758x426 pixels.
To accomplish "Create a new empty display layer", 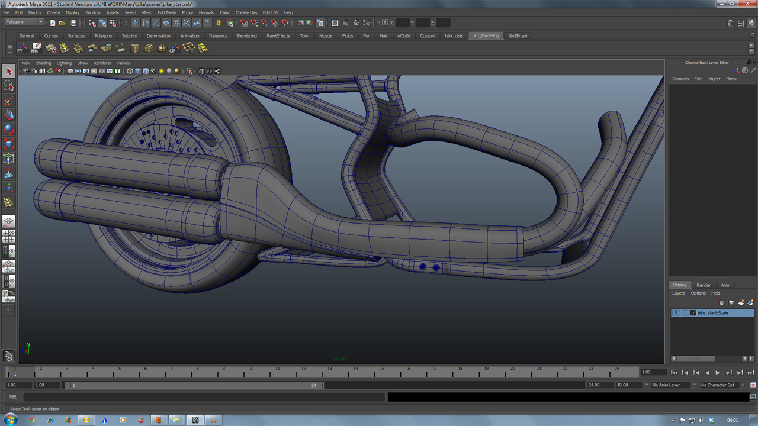I will (x=740, y=302).
